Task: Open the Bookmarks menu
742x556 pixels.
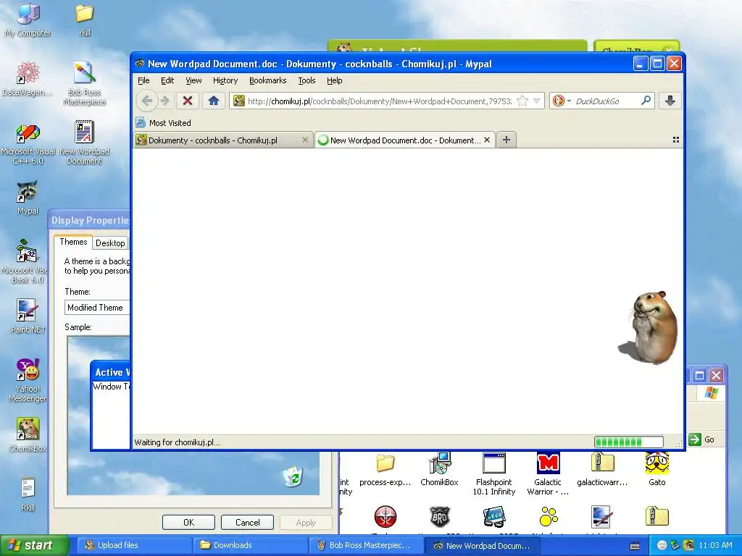Action: click(268, 80)
